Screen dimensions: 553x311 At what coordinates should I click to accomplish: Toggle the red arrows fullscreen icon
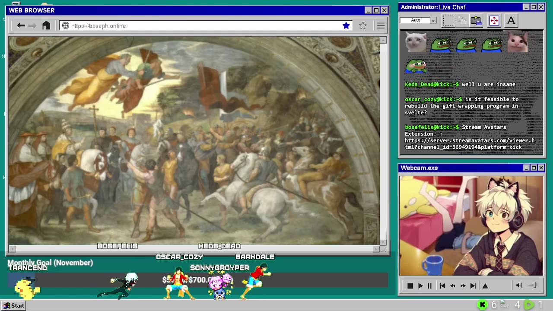pyautogui.click(x=494, y=20)
